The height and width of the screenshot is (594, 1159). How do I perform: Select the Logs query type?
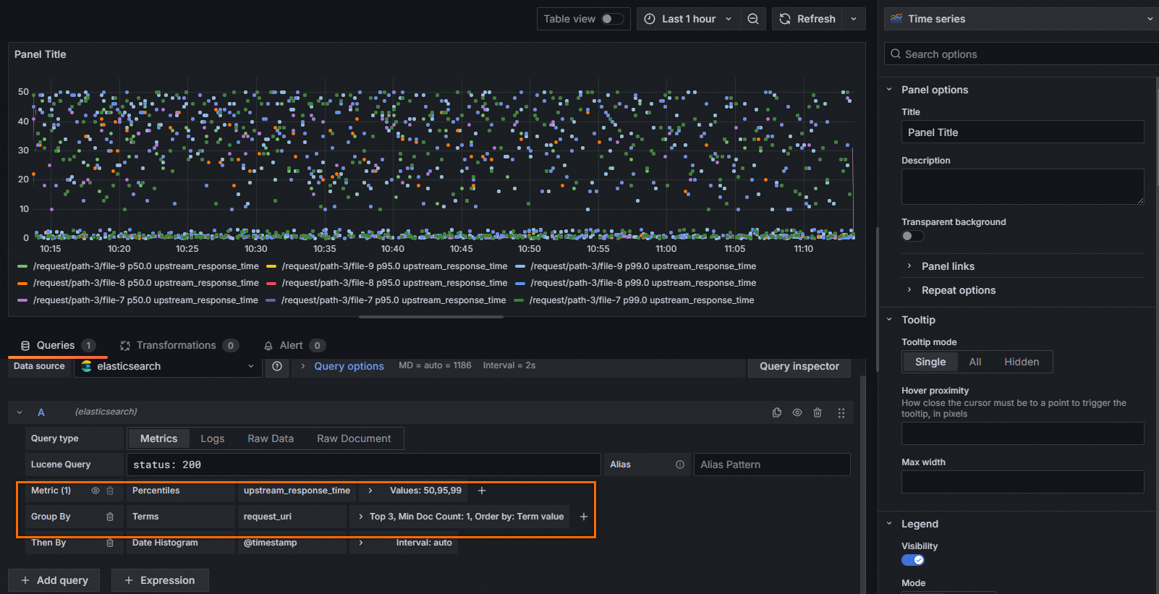(212, 438)
